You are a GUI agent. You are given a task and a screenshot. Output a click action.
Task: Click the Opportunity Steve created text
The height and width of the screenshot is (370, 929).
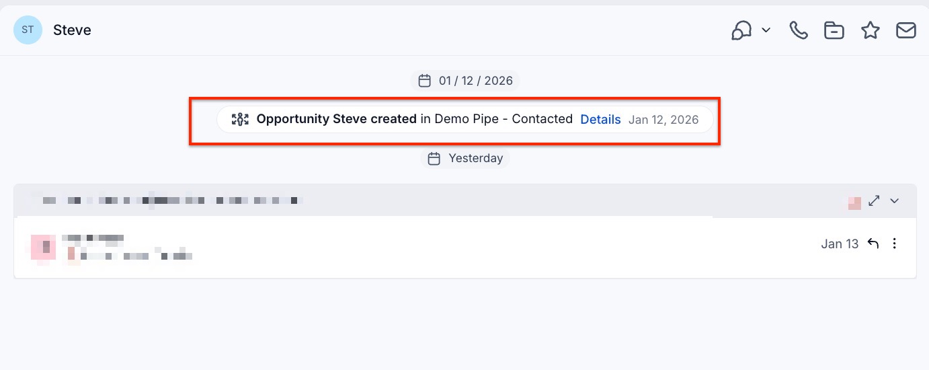[x=336, y=120]
